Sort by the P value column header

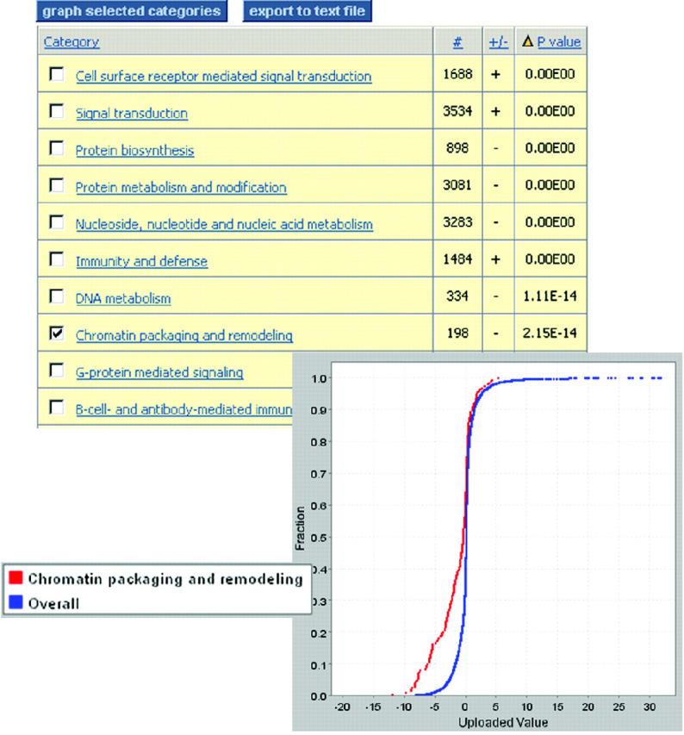click(559, 41)
